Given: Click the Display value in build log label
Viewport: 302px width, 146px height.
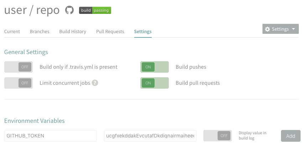Looking at the screenshot, I should (x=252, y=136).
